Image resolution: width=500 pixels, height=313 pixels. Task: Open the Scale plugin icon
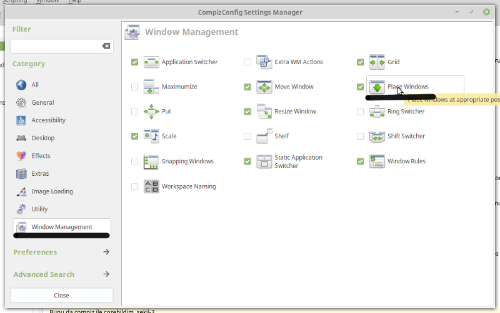point(151,136)
